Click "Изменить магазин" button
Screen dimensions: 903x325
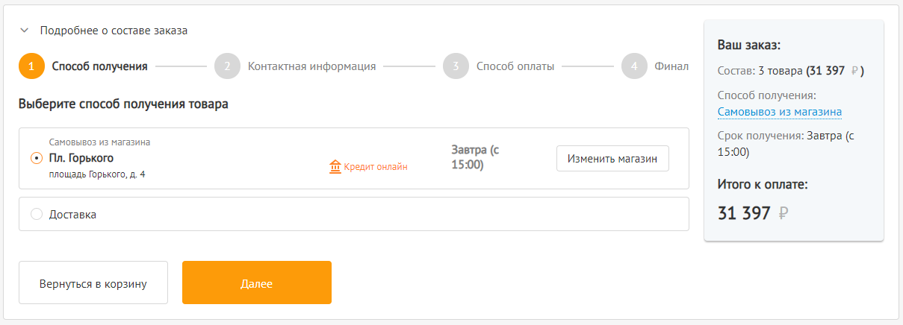click(x=612, y=159)
